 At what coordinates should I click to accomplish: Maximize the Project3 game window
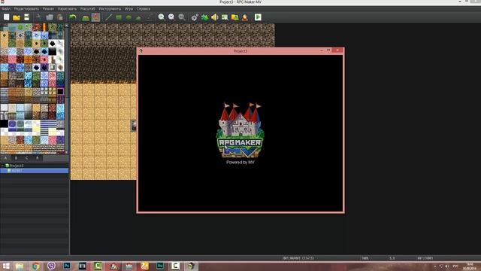pyautogui.click(x=328, y=50)
